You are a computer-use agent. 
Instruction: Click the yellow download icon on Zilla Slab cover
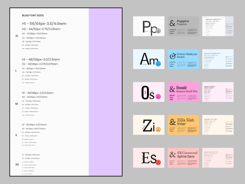pos(158,129)
